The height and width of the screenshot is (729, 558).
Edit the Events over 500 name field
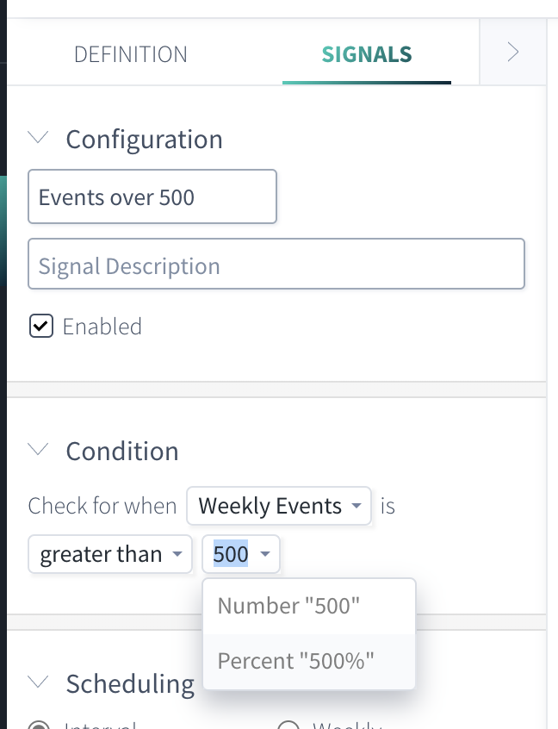point(152,196)
